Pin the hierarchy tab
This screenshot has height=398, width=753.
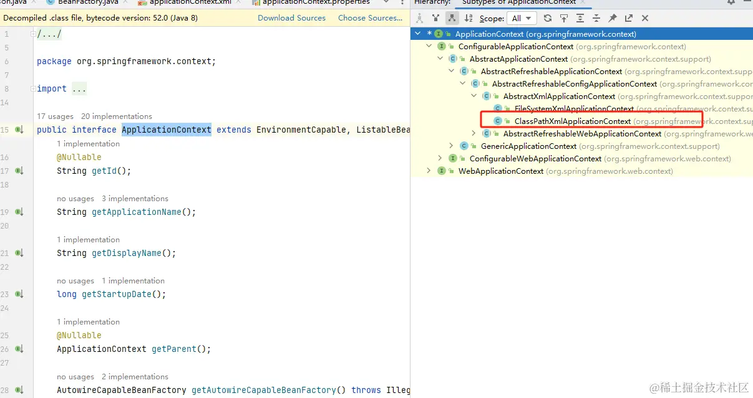point(613,18)
